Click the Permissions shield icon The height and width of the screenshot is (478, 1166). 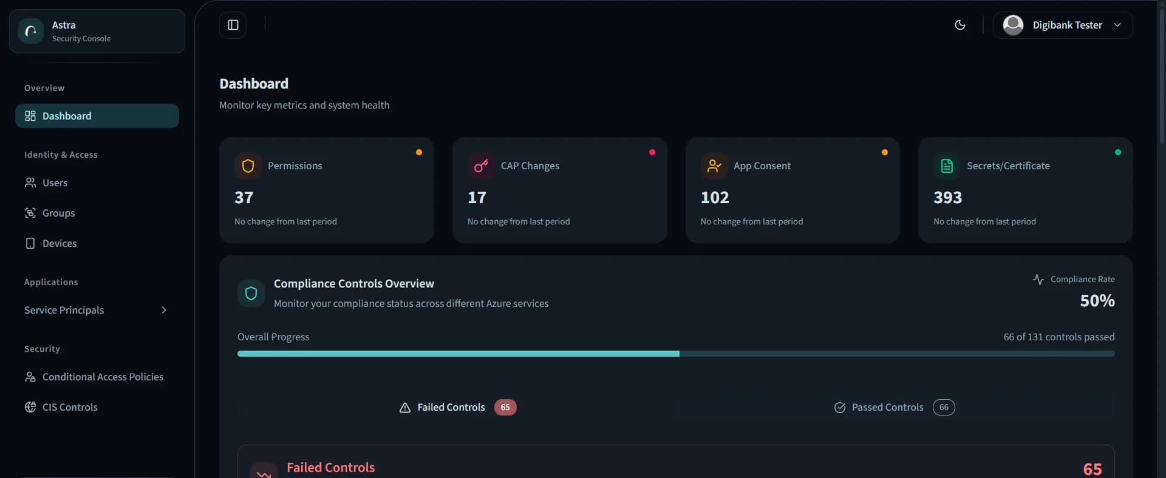pyautogui.click(x=247, y=166)
